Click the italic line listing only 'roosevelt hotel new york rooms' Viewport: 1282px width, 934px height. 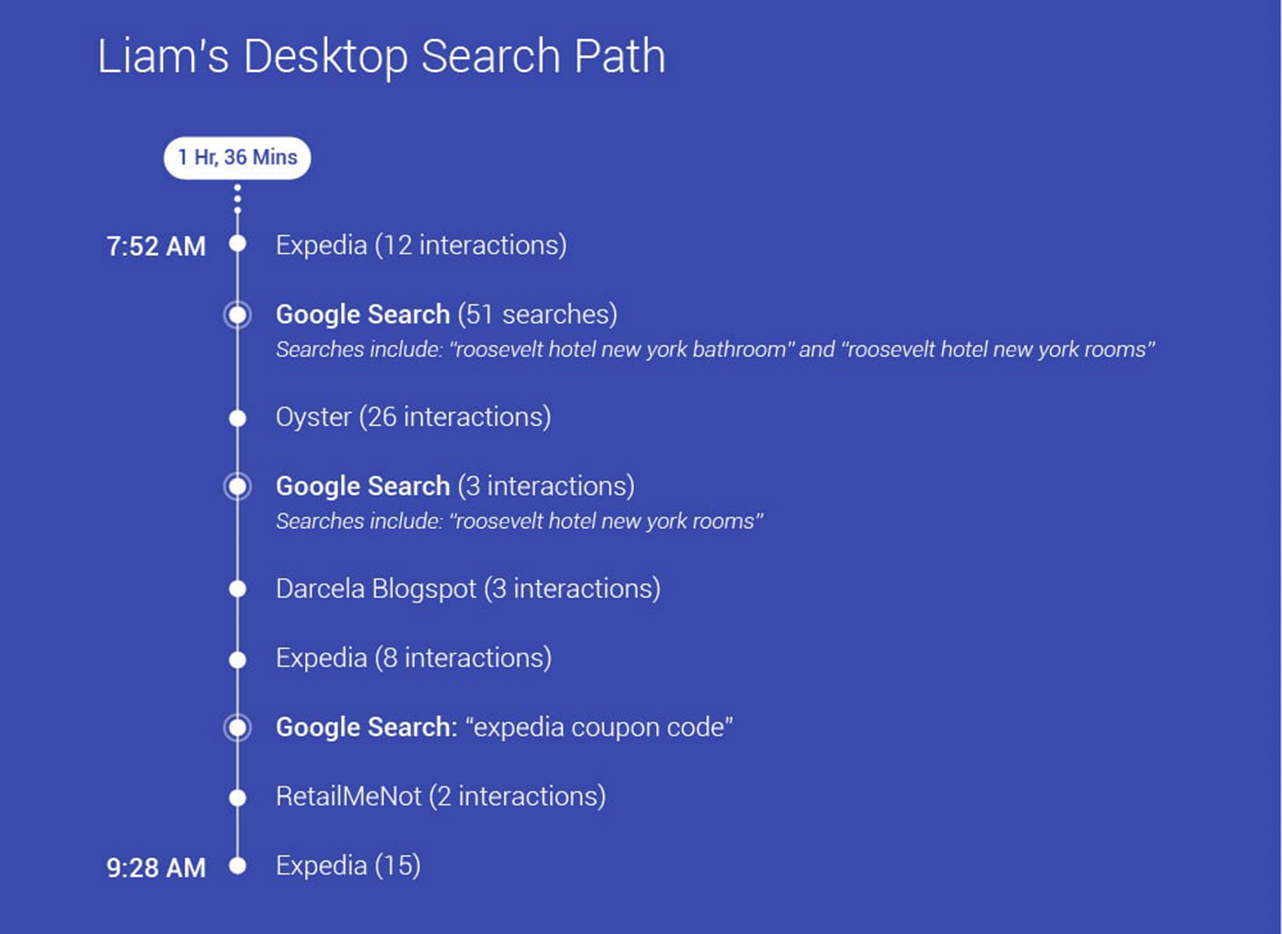click(520, 521)
